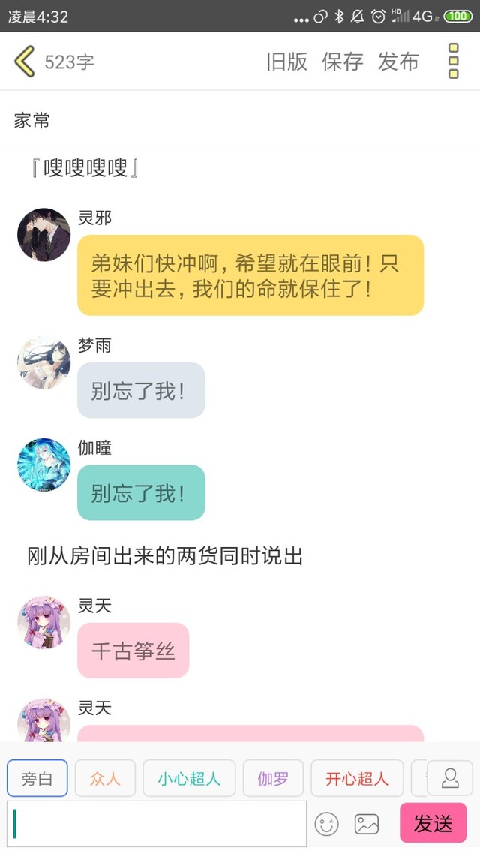
Task: Tap the yellow back arrow icon
Action: tap(25, 61)
